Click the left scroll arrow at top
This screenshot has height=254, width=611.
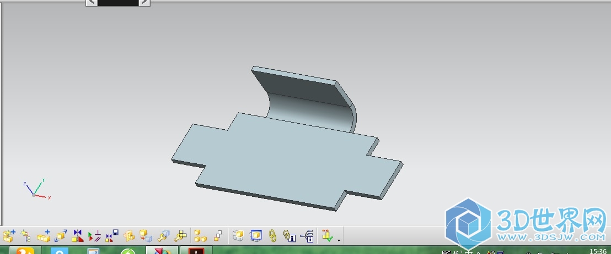(92, 2)
